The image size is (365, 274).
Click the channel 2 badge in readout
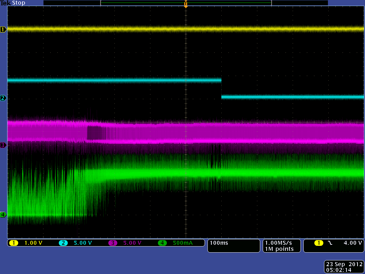tap(63, 243)
